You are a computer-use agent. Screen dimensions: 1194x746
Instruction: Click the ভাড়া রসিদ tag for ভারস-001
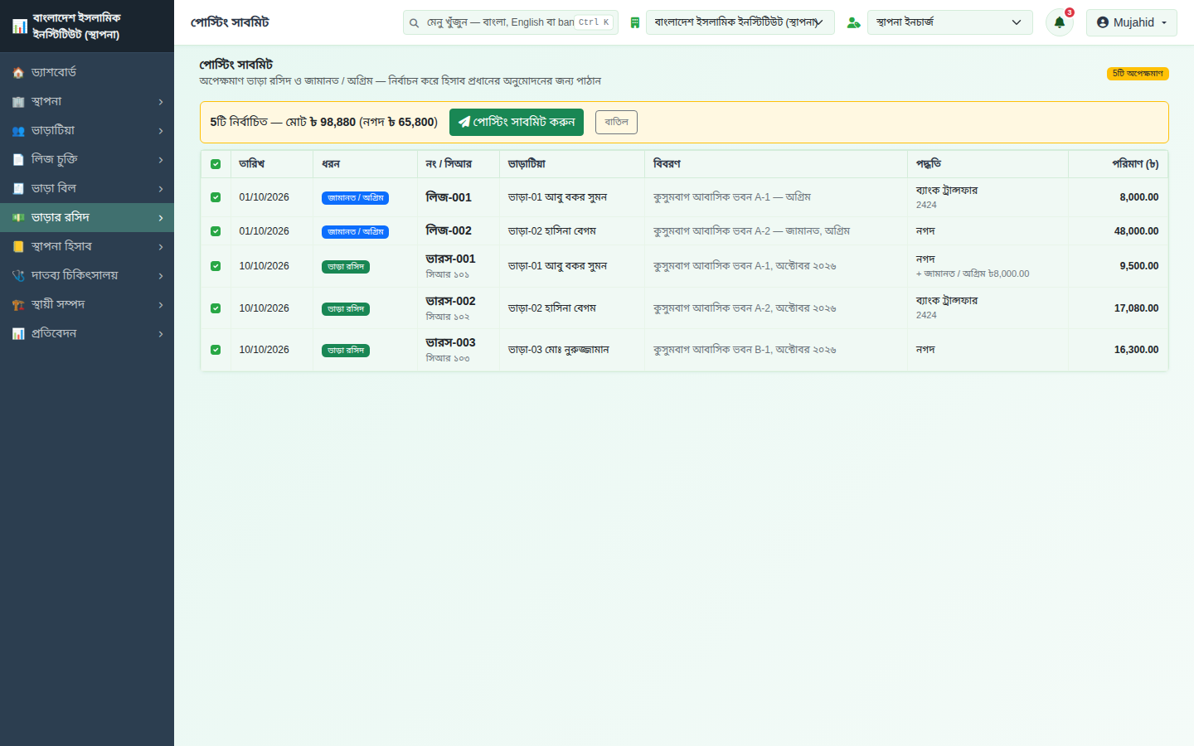(346, 267)
